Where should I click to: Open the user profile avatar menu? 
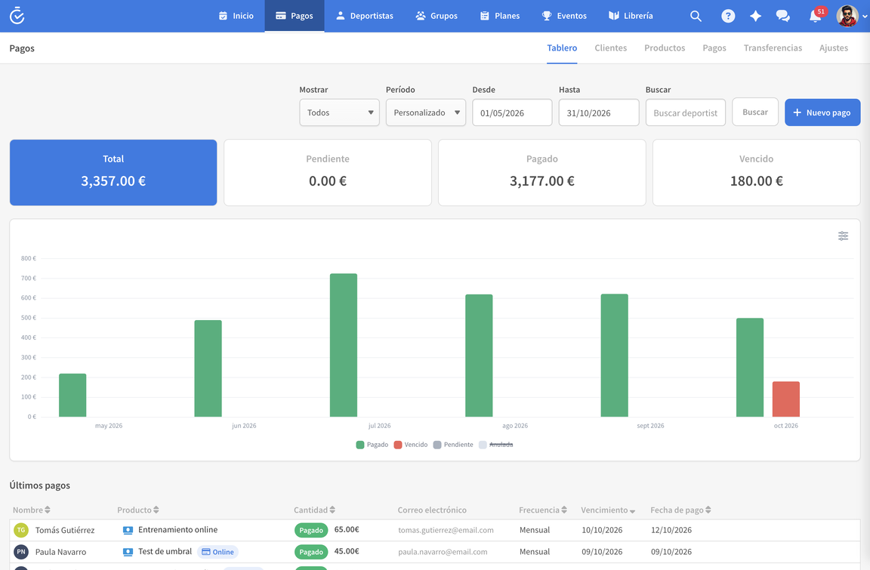(851, 16)
